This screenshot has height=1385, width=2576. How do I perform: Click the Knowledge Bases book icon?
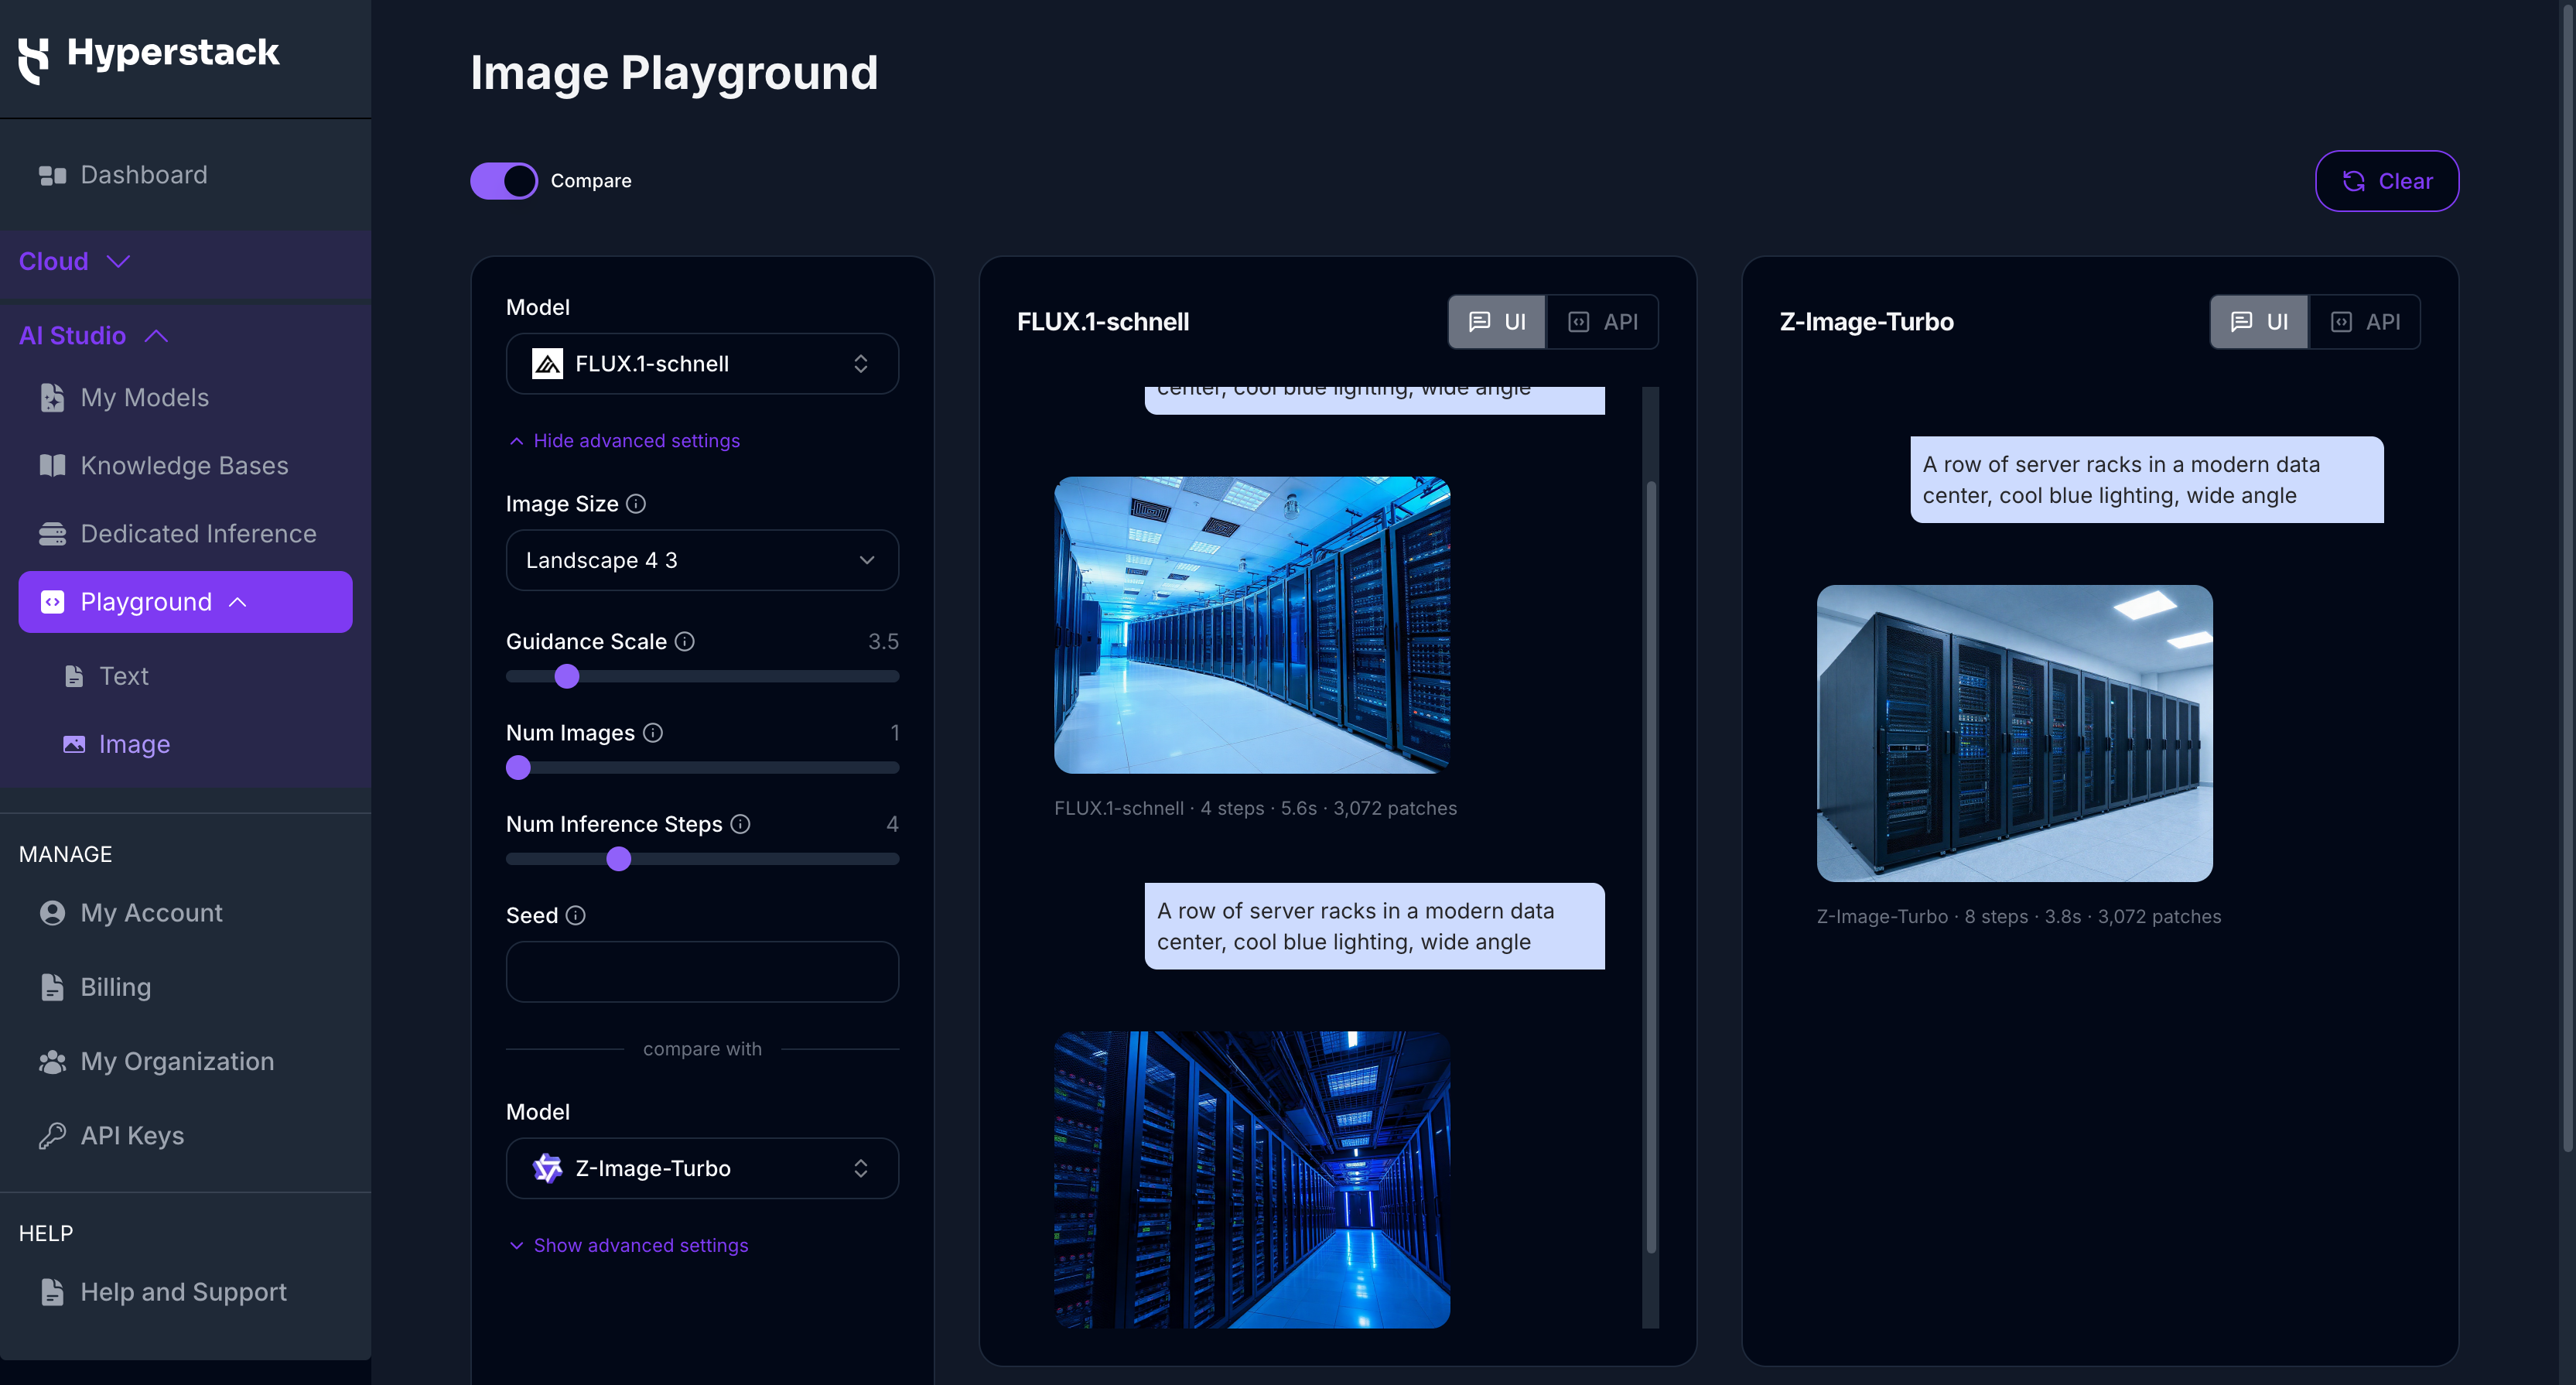[x=52, y=466]
